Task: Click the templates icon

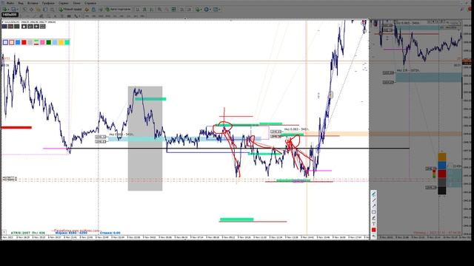Action: (x=216, y=10)
